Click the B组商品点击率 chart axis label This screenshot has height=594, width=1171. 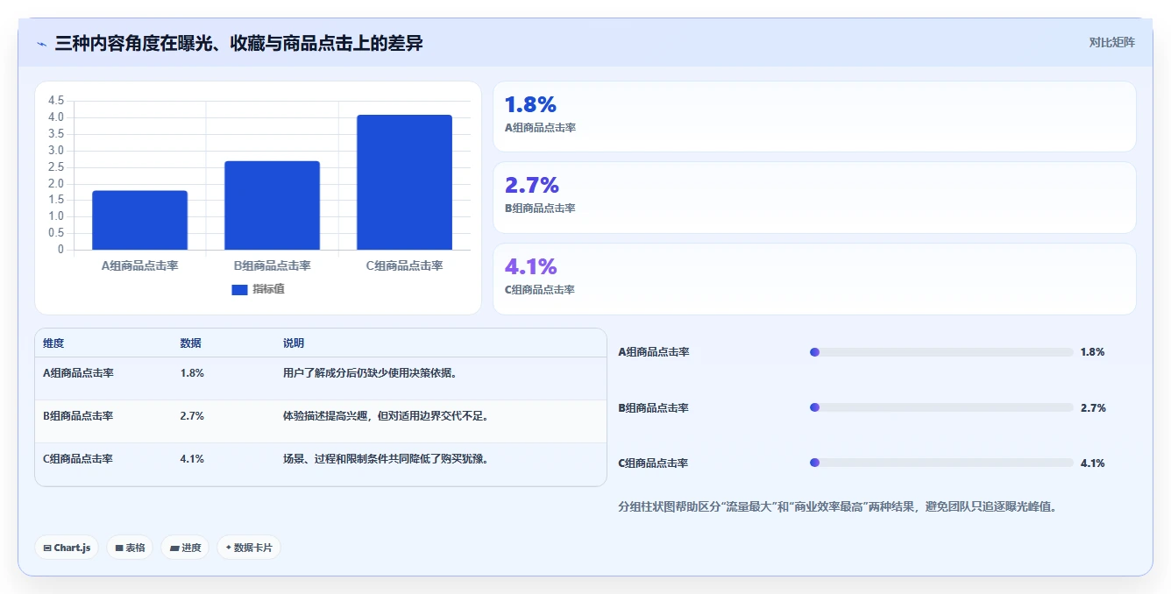[x=272, y=265]
